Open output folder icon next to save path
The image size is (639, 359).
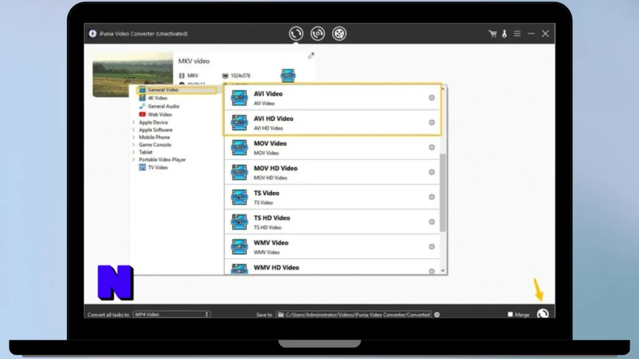coord(437,315)
